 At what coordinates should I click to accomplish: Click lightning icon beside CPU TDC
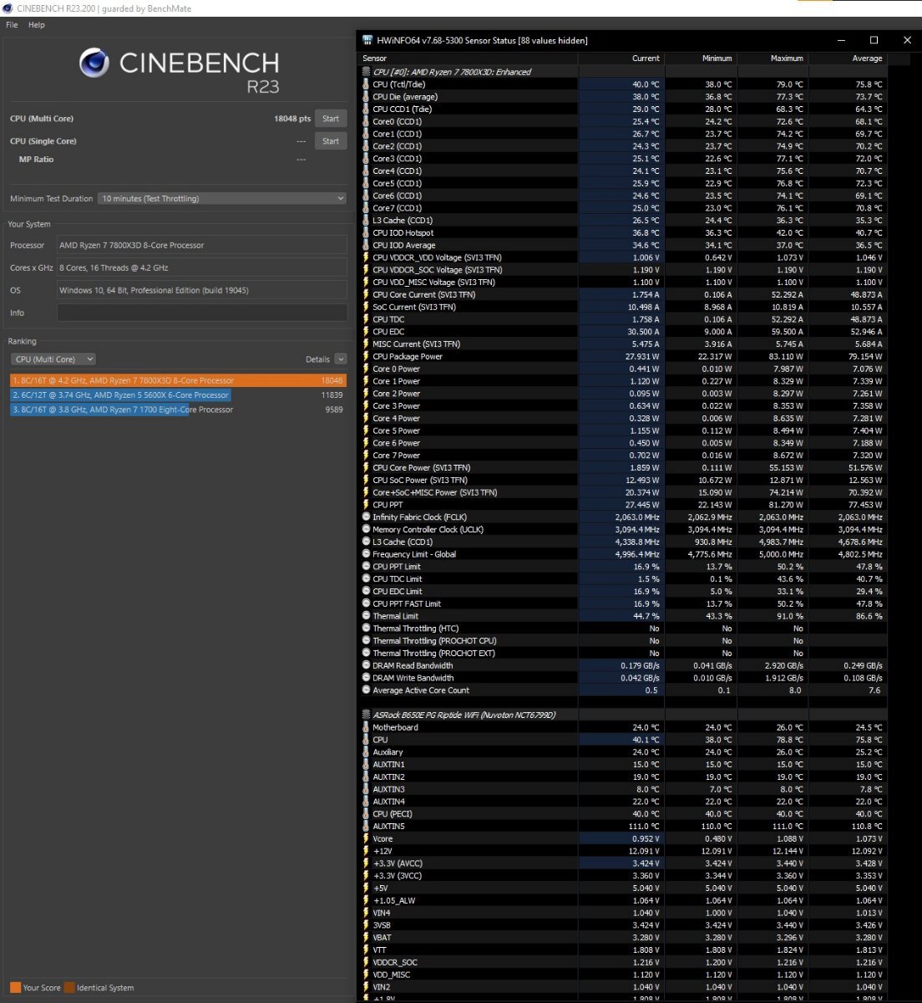366,319
